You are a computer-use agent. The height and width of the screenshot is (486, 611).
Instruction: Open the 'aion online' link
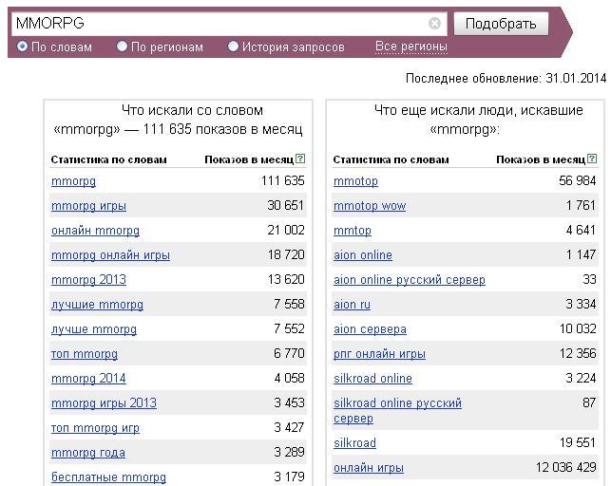pos(363,255)
